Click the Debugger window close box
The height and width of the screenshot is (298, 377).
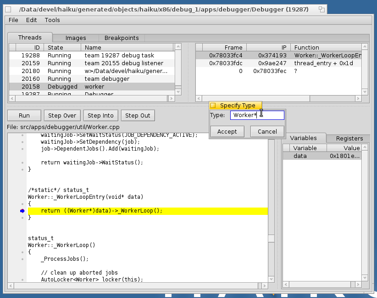[x=8, y=9]
